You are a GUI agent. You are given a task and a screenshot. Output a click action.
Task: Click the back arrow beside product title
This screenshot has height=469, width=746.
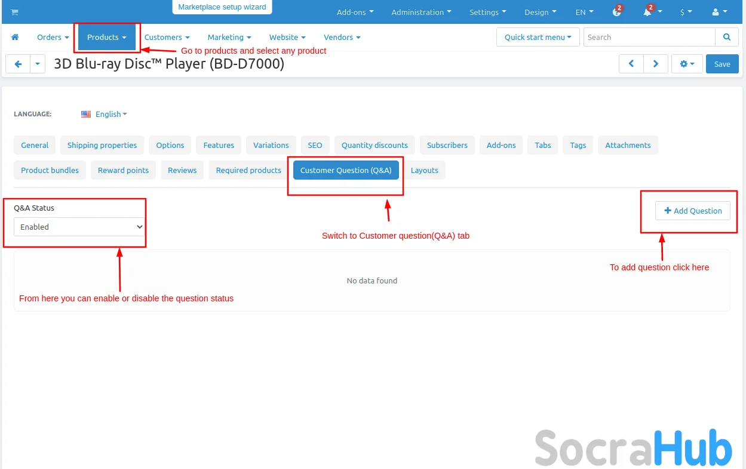pyautogui.click(x=18, y=64)
